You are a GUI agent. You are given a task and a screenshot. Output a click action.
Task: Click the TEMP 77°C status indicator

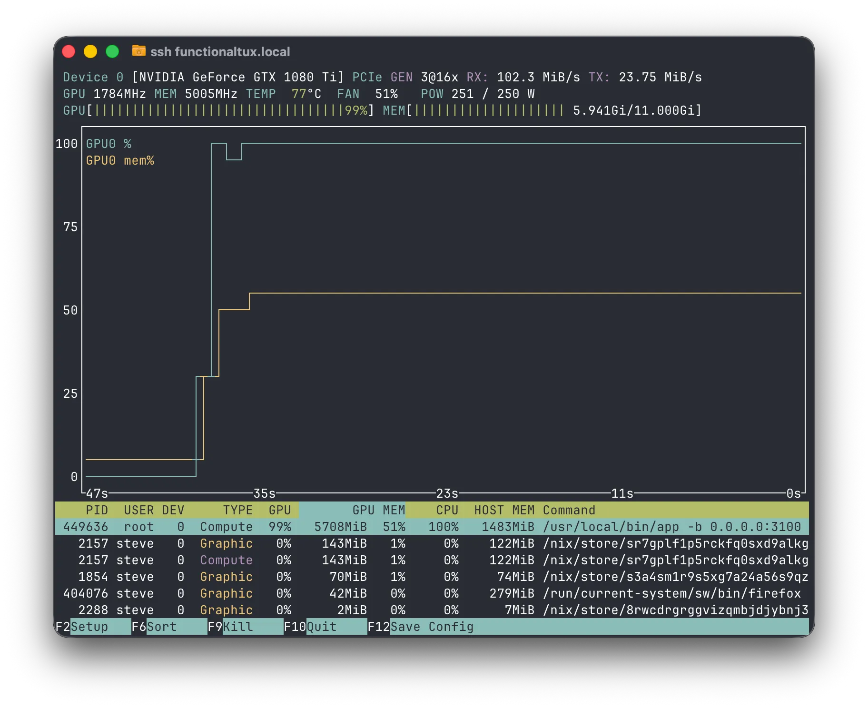click(x=284, y=94)
